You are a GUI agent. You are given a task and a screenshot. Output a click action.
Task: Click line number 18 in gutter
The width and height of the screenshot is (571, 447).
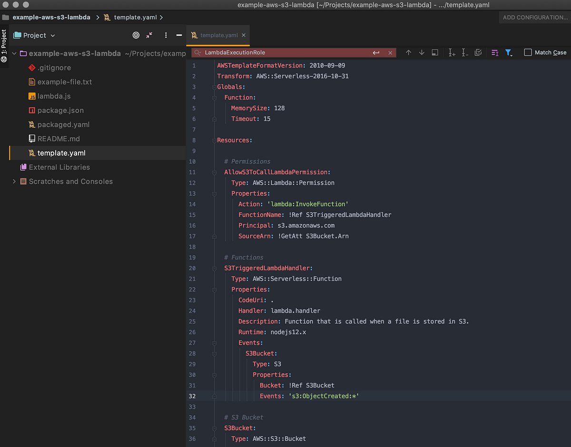click(192, 247)
